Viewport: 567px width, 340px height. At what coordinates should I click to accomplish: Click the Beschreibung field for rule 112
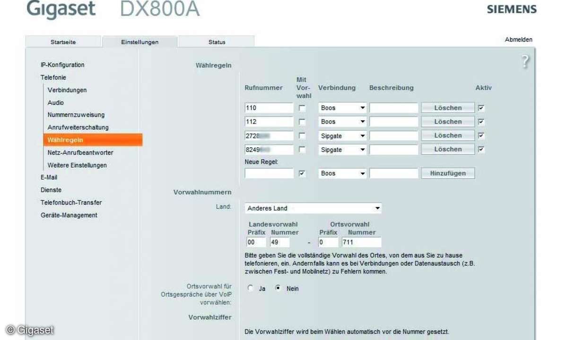[x=393, y=122]
